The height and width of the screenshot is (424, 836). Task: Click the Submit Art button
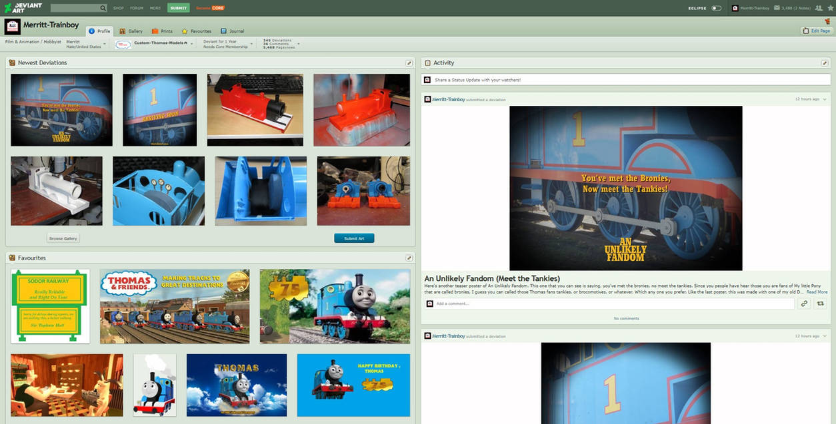(x=354, y=238)
